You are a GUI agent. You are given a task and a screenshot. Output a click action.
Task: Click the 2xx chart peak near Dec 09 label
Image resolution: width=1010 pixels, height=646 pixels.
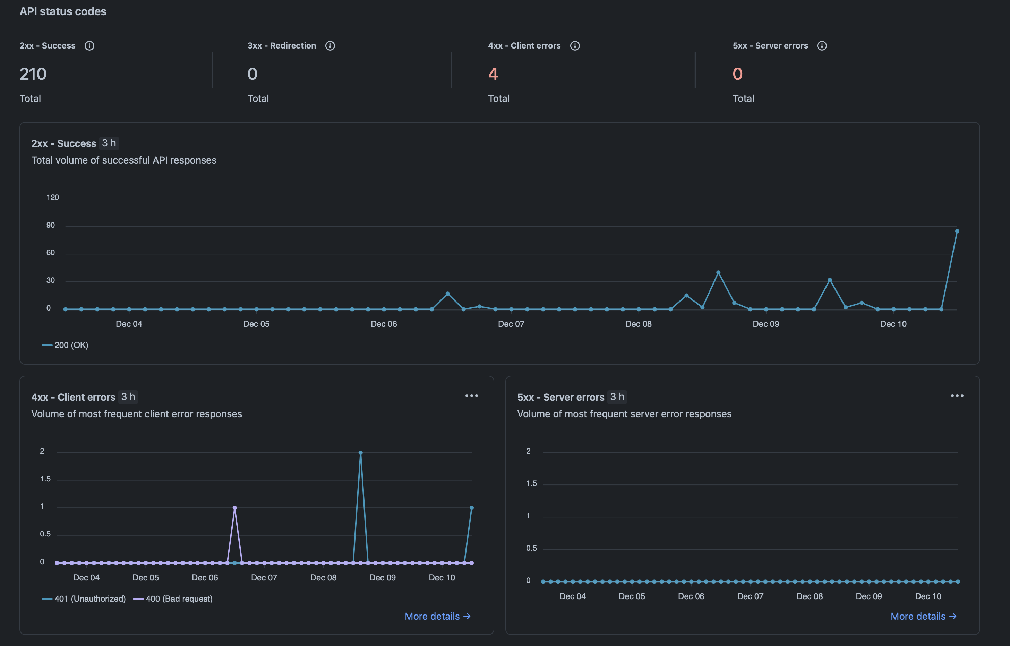point(718,273)
